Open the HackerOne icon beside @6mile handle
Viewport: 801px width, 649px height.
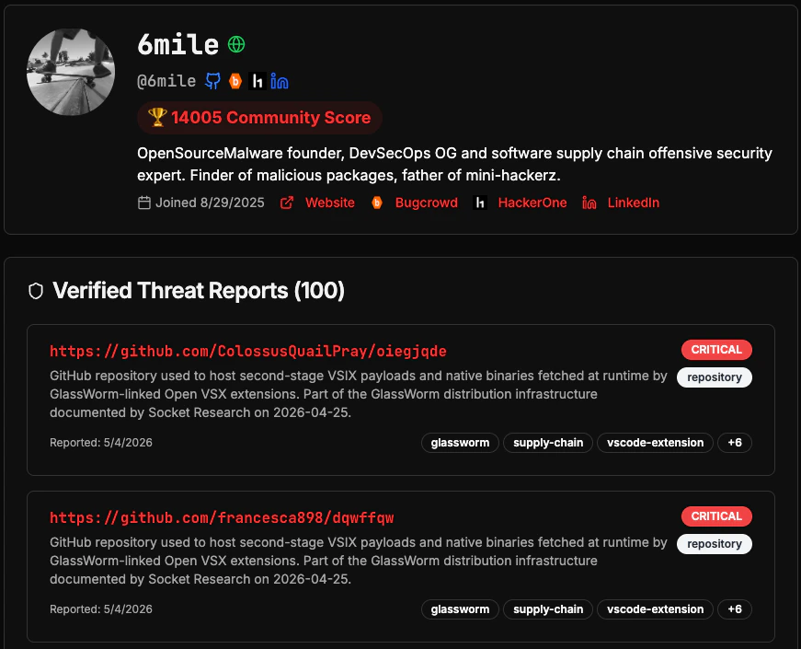pyautogui.click(x=257, y=81)
